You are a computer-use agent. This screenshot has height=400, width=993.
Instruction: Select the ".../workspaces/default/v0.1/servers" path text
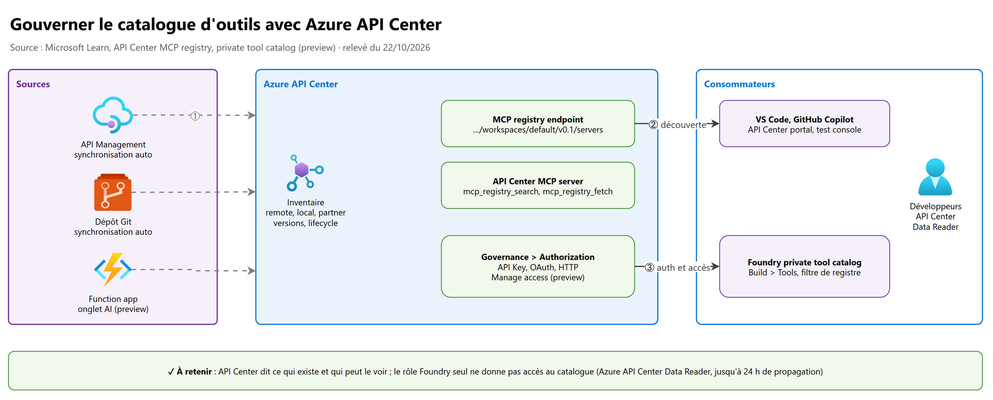(x=538, y=130)
